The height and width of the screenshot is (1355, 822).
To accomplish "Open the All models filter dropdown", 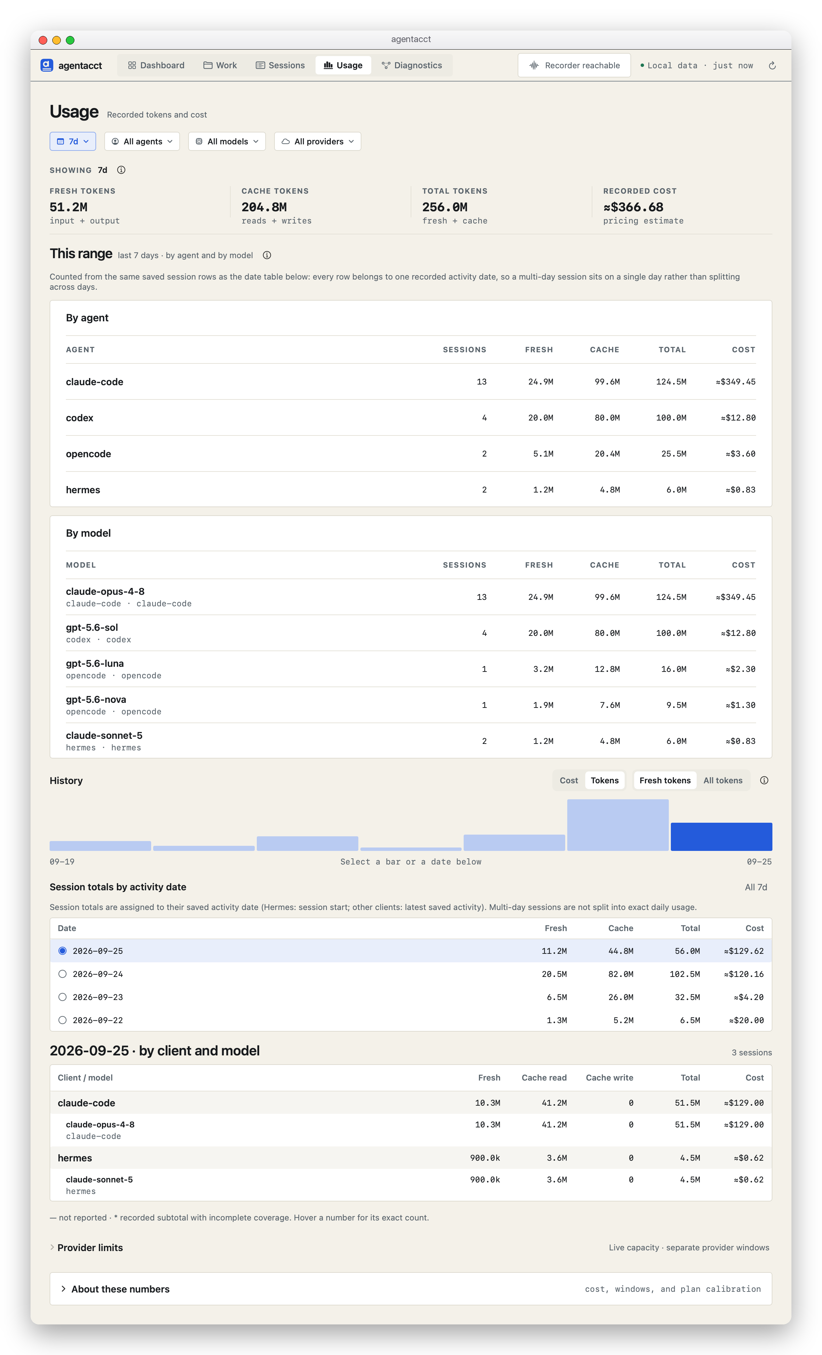I will click(227, 141).
